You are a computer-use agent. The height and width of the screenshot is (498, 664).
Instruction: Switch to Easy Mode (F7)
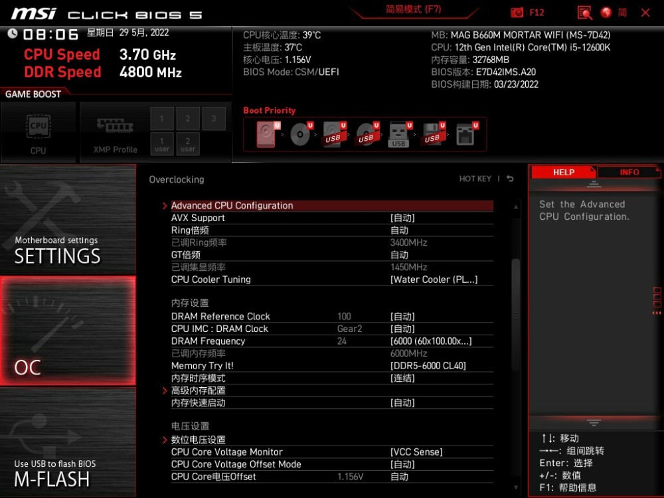(x=413, y=10)
